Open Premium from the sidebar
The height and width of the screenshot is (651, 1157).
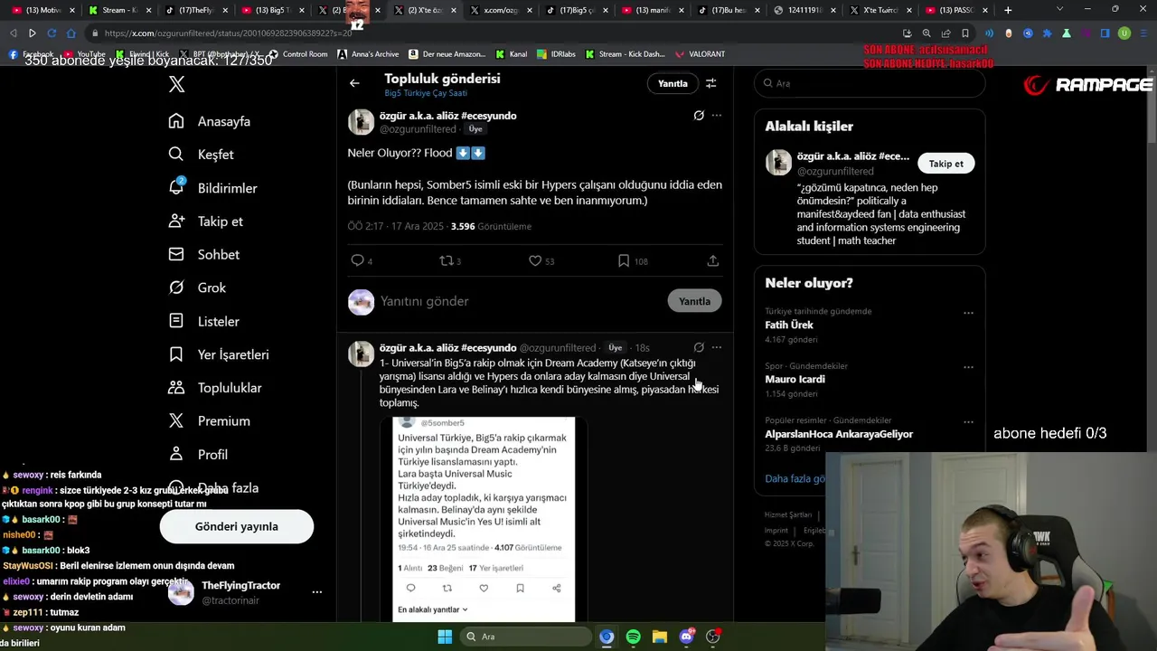point(210,421)
